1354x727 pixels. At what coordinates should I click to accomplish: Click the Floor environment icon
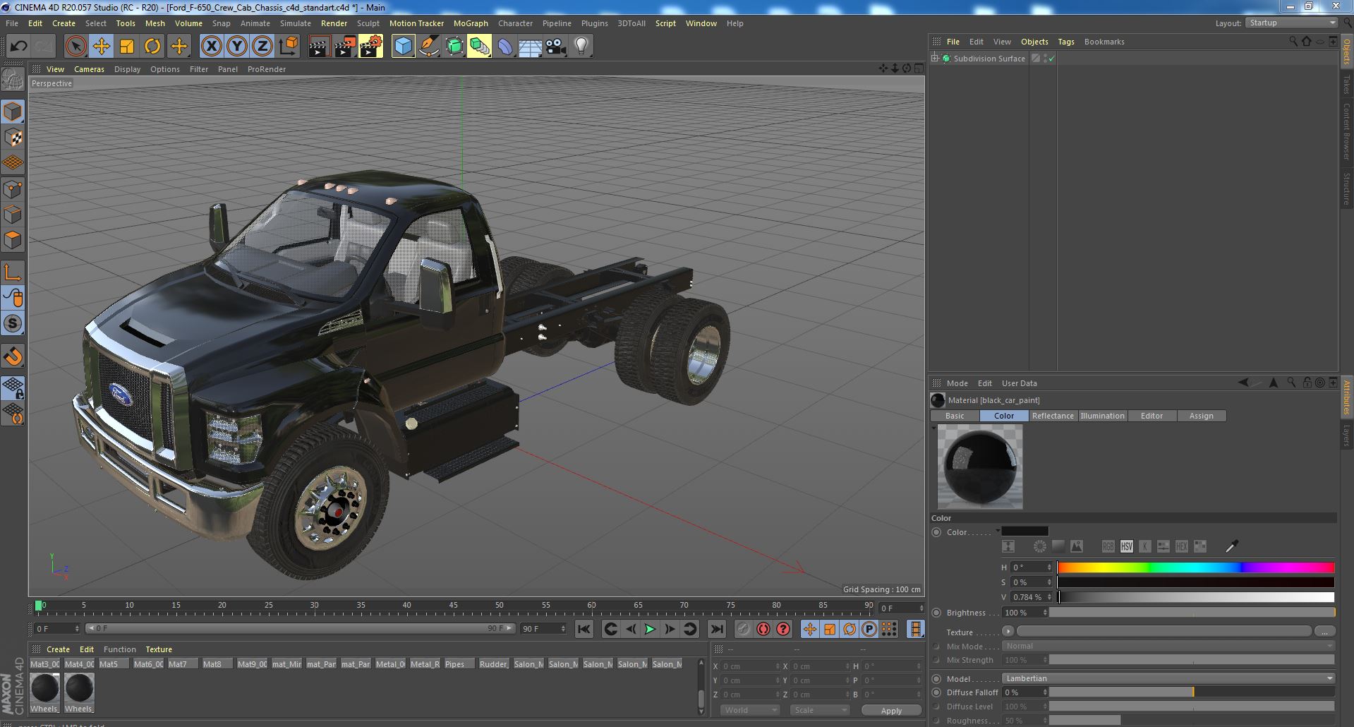(x=531, y=47)
